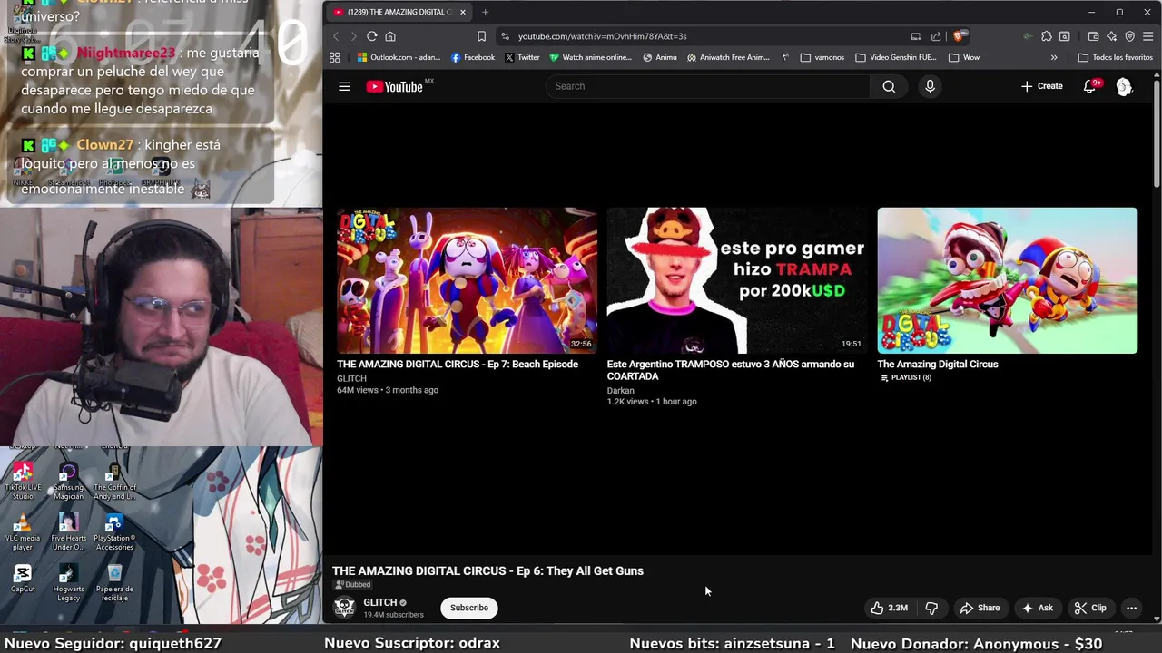Open the Aniwatch Free Anime bookmark
The width and height of the screenshot is (1162, 653).
[x=728, y=57]
